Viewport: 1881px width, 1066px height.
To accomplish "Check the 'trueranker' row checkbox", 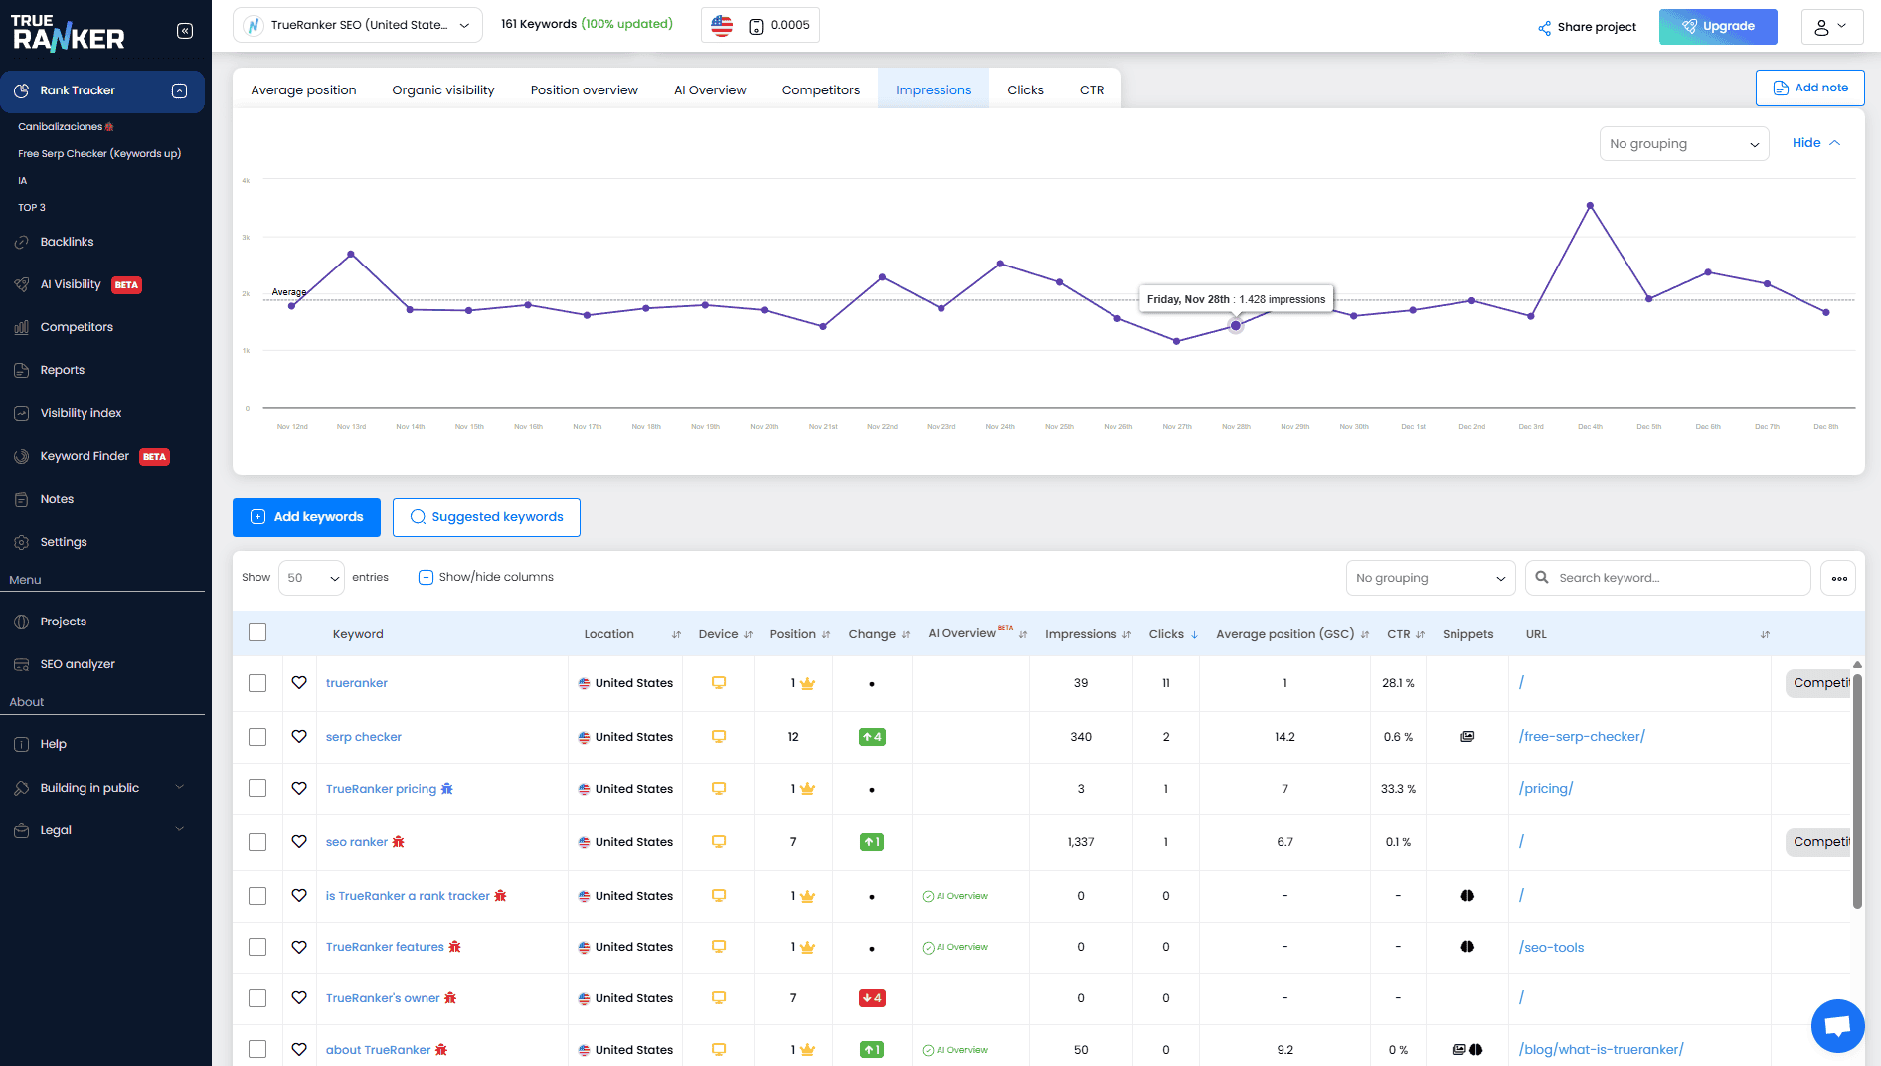I will point(257,683).
